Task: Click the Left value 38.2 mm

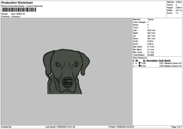Action: pos(151,30)
